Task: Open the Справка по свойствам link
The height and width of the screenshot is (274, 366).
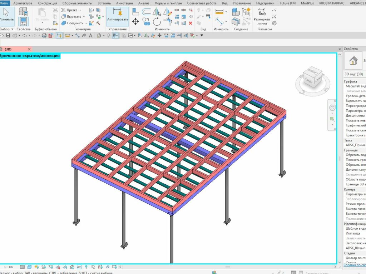Action: pos(354,265)
